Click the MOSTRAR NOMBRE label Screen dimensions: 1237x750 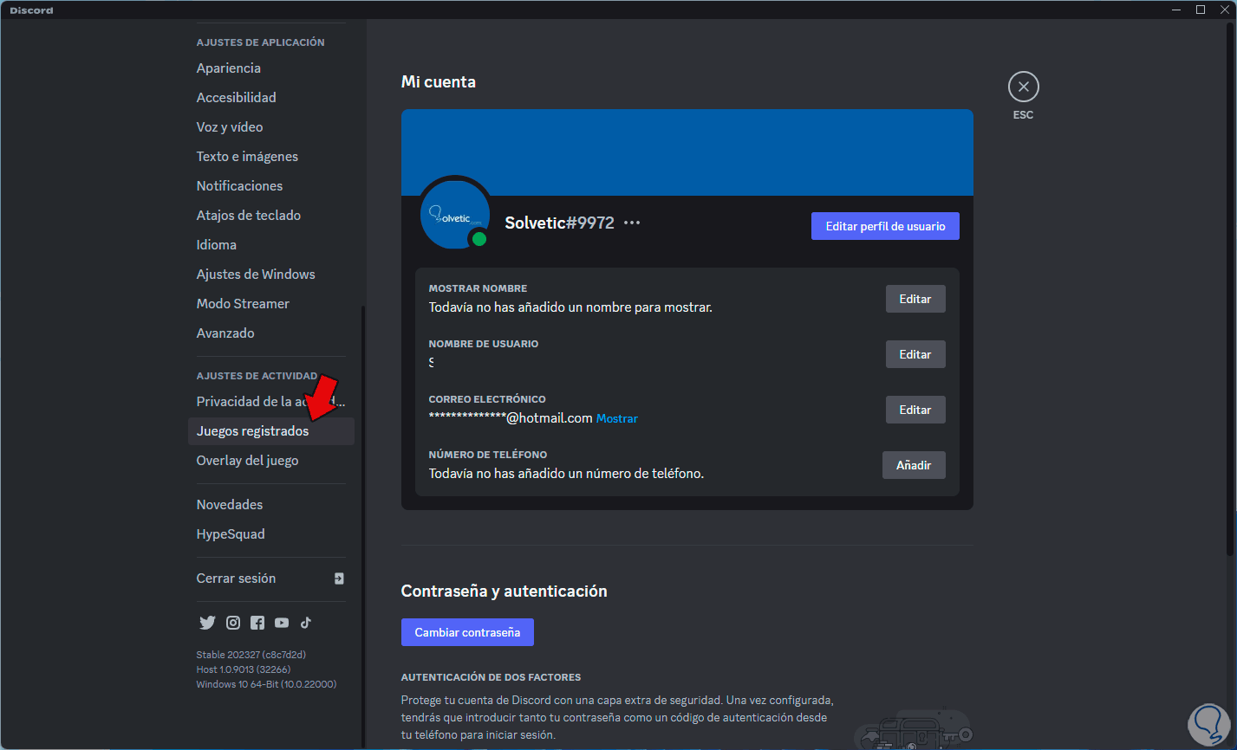479,288
